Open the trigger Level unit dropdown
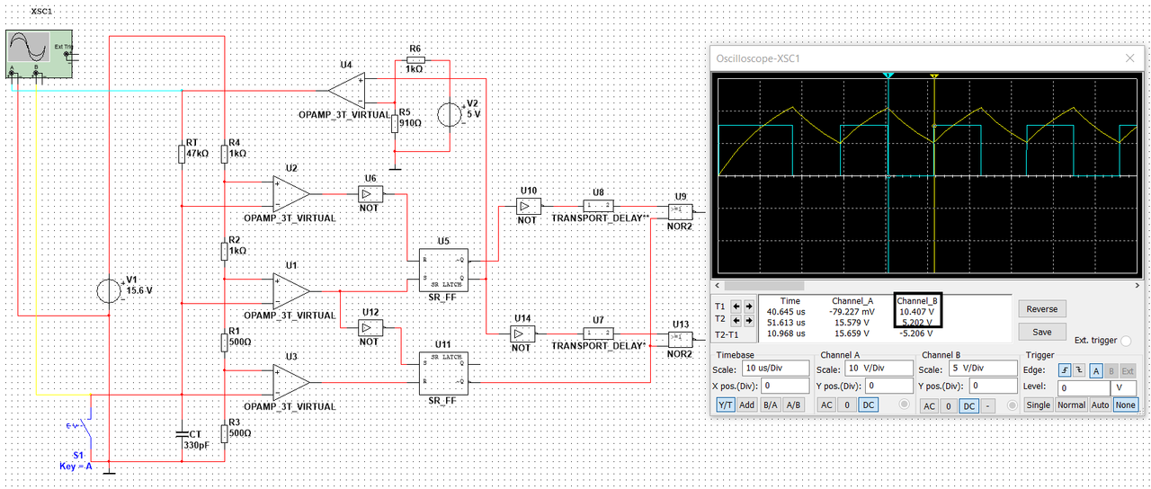The height and width of the screenshot is (489, 1151). pos(1121,387)
